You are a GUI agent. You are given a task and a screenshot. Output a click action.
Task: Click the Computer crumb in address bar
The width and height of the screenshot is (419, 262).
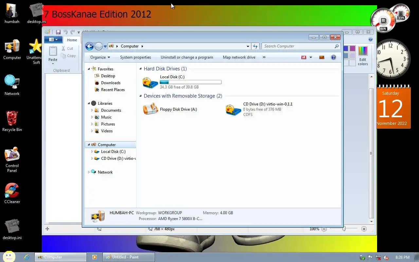(x=130, y=46)
